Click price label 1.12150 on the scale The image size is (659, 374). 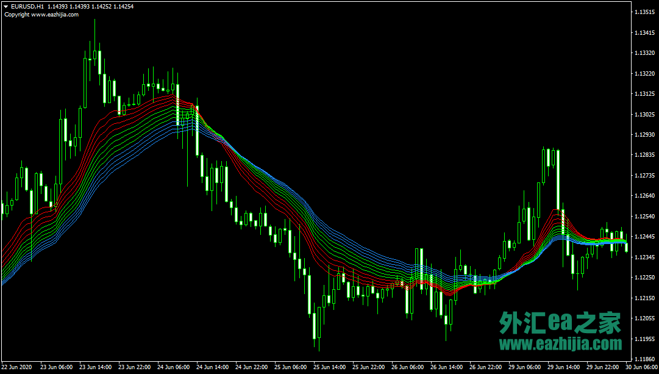click(645, 298)
